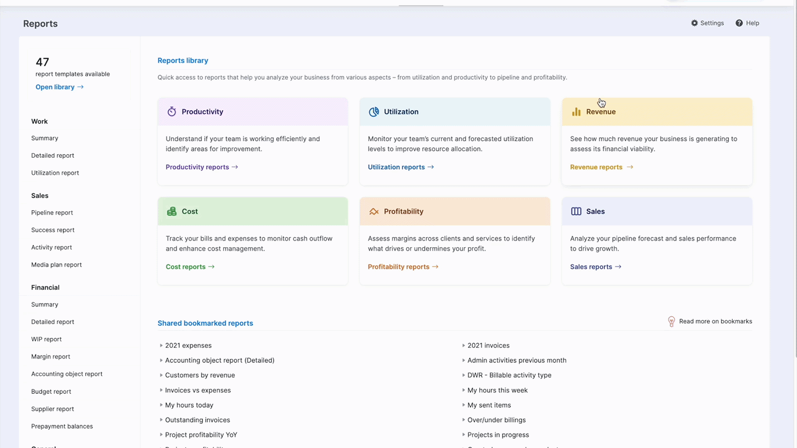The width and height of the screenshot is (797, 448).
Task: Select Utilization report in sidebar
Action: (55, 173)
